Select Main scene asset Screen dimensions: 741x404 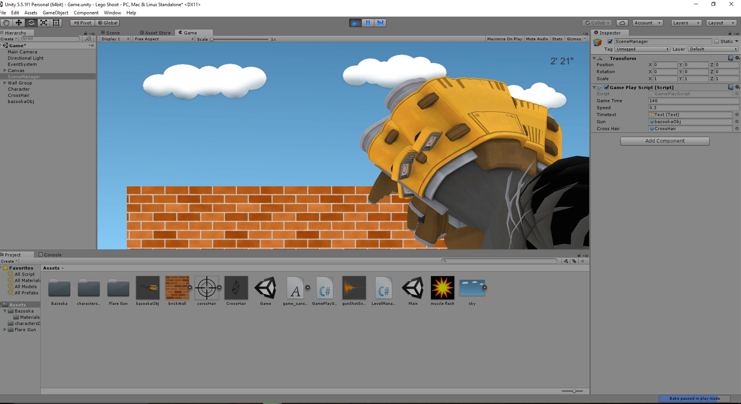coord(413,291)
